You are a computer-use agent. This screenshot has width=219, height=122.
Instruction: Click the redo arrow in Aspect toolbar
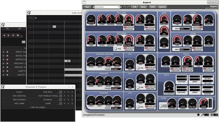(128, 7)
